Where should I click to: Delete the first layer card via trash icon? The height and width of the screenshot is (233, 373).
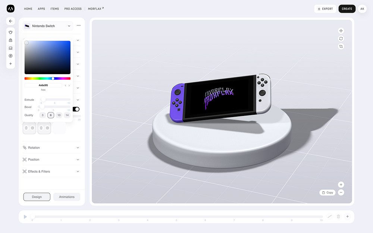(x=26, y=128)
